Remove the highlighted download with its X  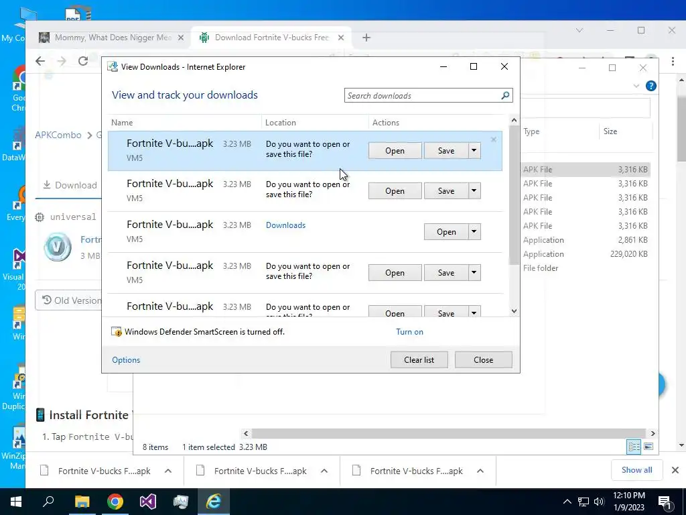click(x=494, y=139)
